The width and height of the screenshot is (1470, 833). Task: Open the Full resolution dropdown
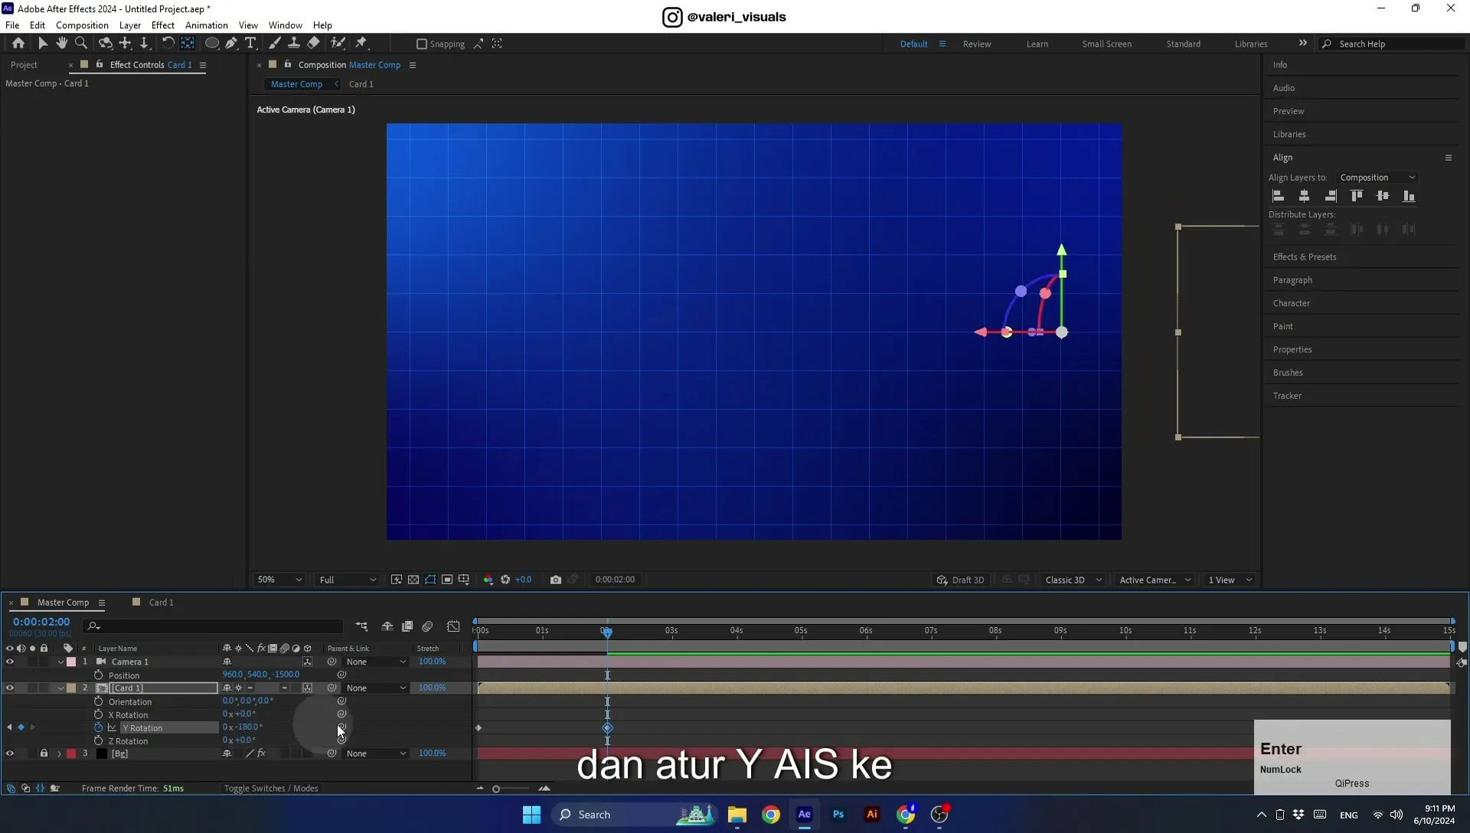click(348, 580)
